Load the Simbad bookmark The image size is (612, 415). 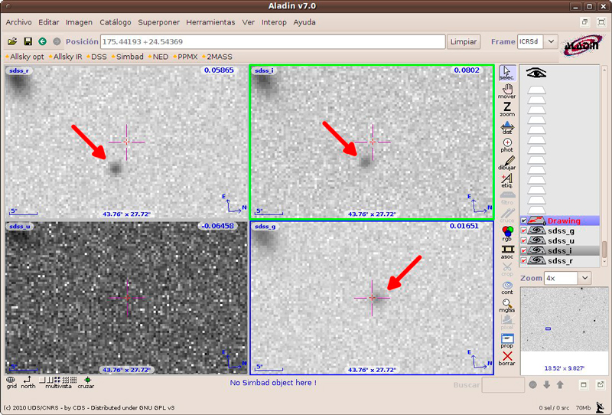point(128,57)
